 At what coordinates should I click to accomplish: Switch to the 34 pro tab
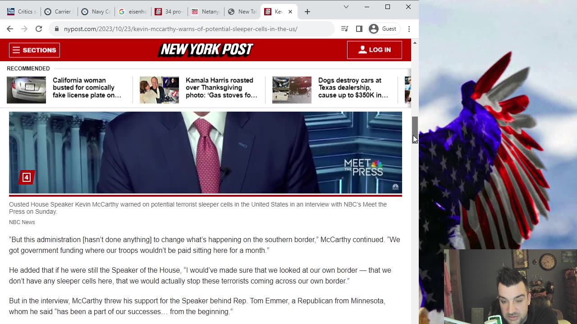coord(169,12)
